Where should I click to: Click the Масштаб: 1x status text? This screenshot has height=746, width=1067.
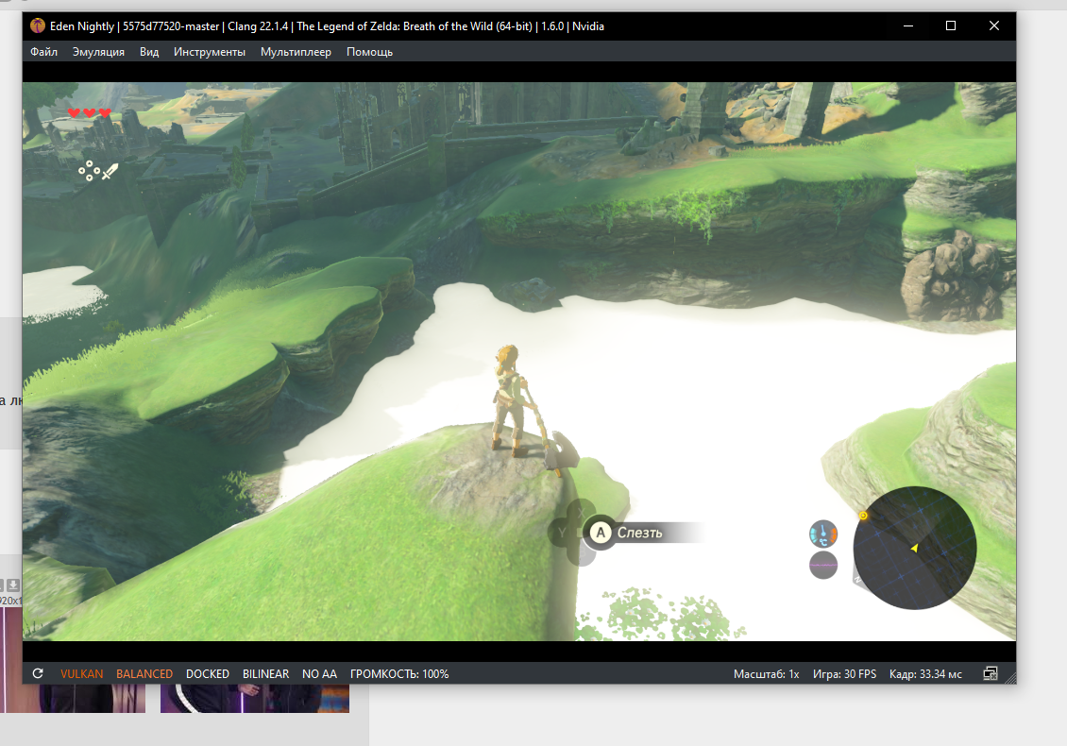[x=766, y=674]
